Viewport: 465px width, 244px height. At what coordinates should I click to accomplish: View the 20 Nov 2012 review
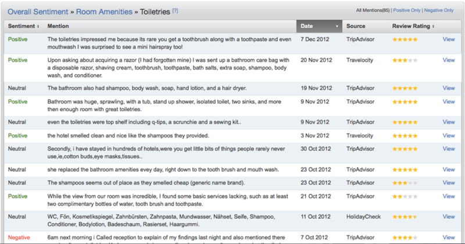(x=449, y=60)
